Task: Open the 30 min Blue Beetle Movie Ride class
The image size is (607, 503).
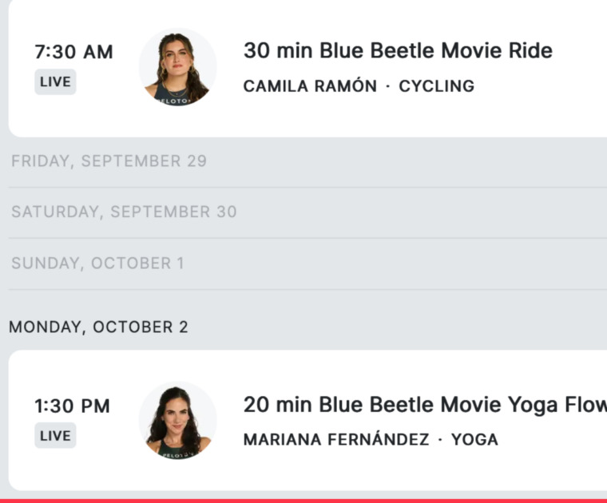Action: click(398, 51)
